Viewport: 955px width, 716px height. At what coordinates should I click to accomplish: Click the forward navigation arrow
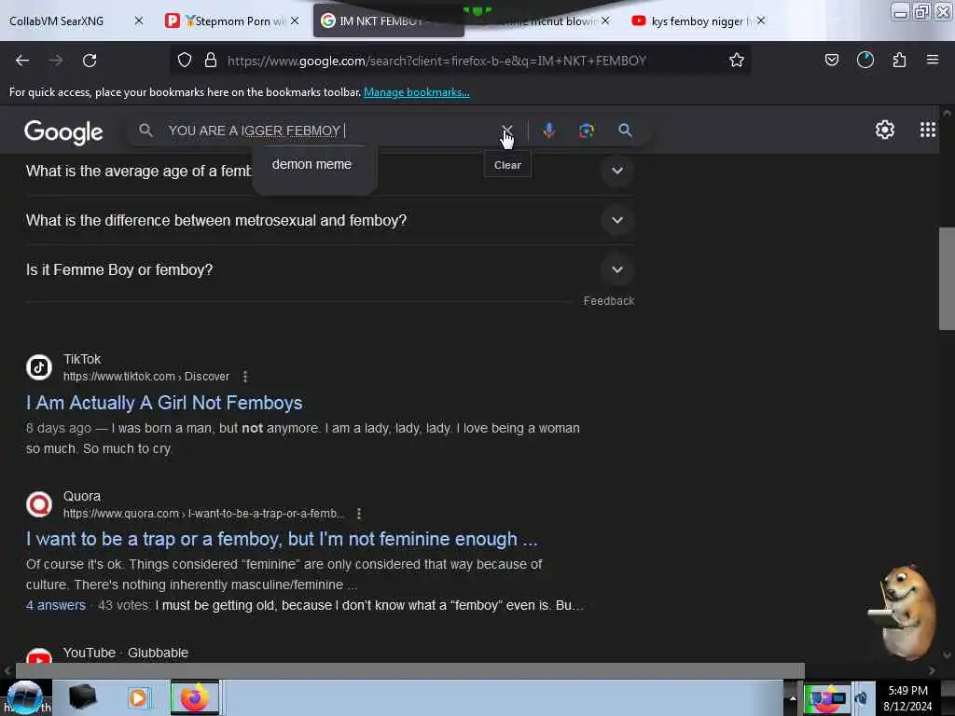coord(56,61)
